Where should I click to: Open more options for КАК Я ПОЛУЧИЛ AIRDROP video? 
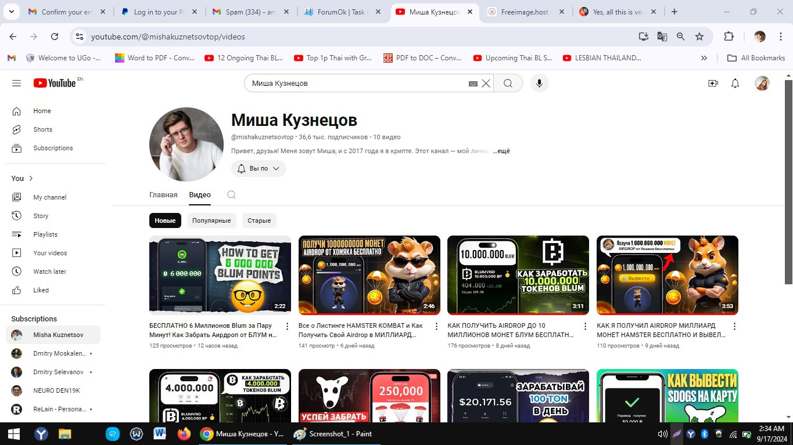point(734,327)
